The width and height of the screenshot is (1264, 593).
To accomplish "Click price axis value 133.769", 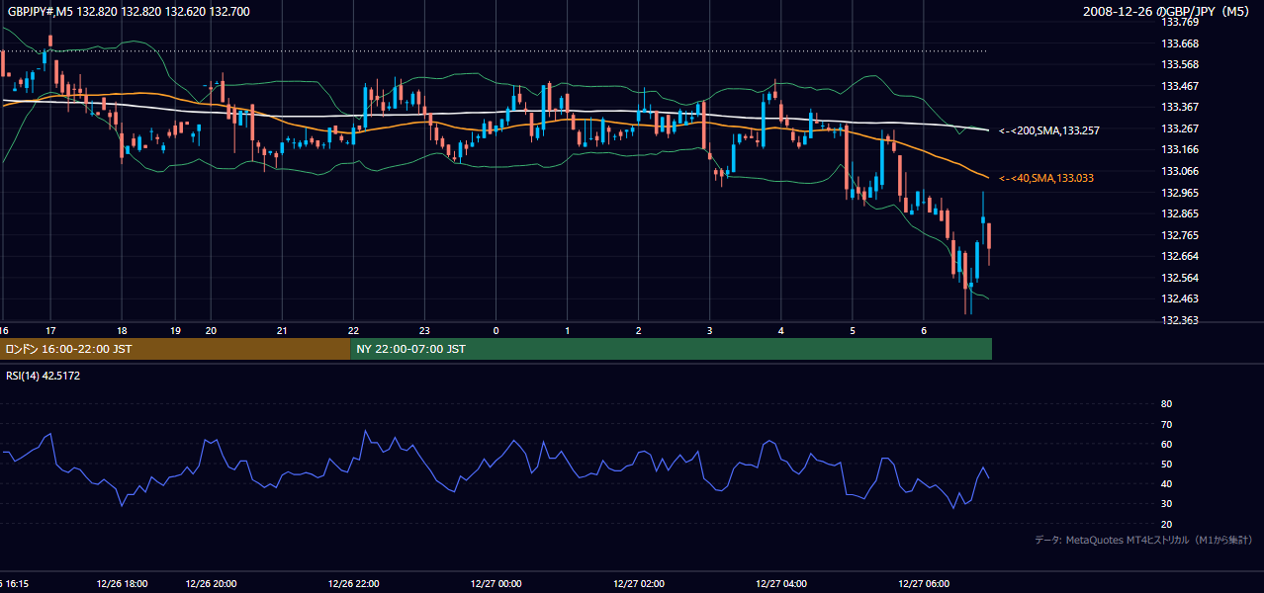I will click(x=1179, y=22).
